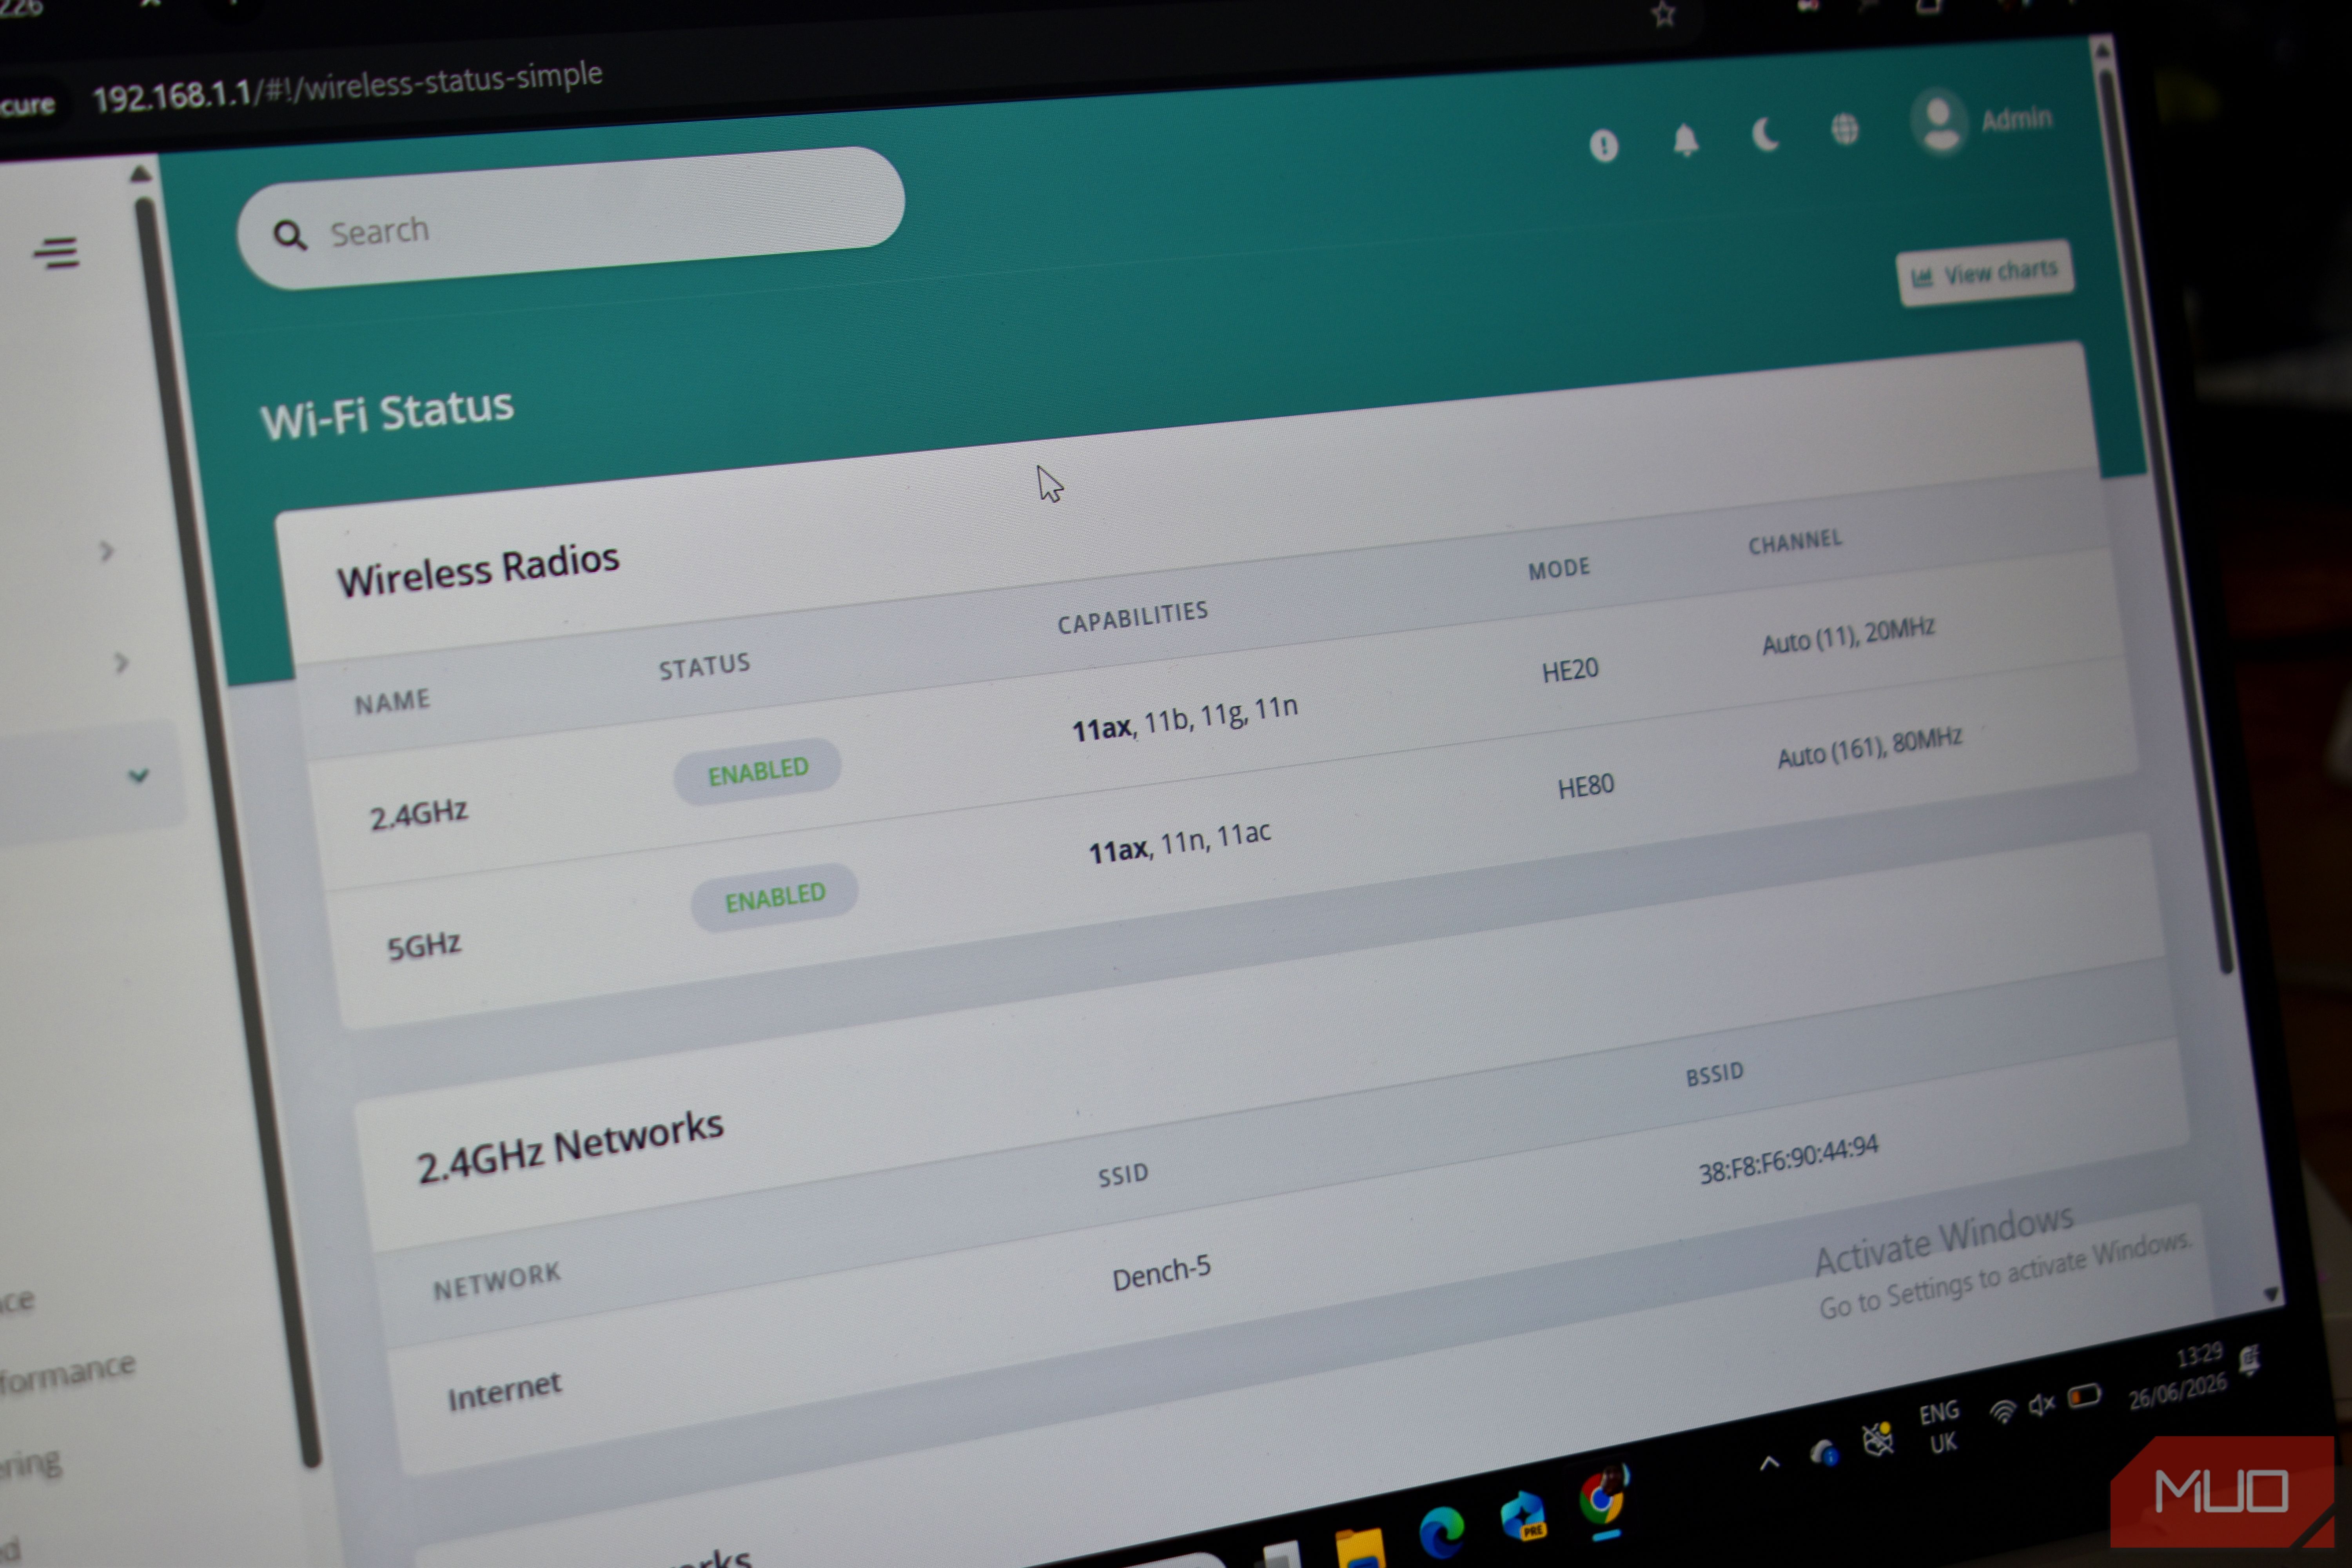
Task: Click channel Auto (161), 80MHz
Action: coord(1870,747)
